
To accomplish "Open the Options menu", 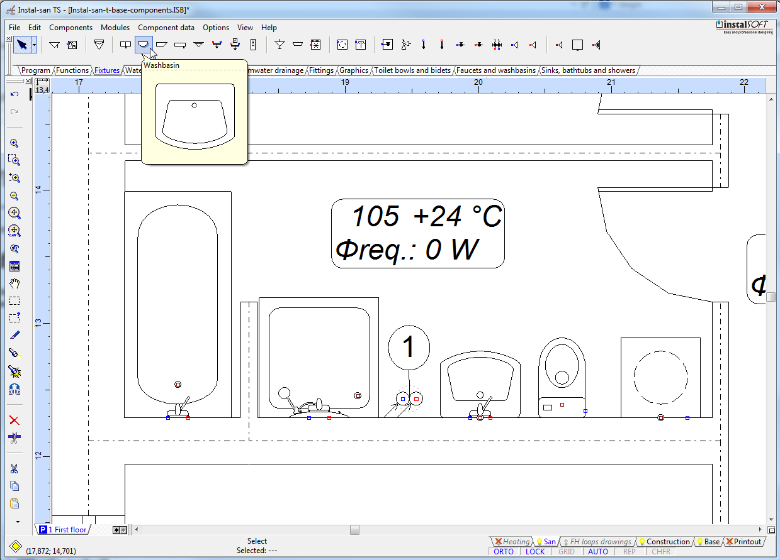I will coord(216,28).
